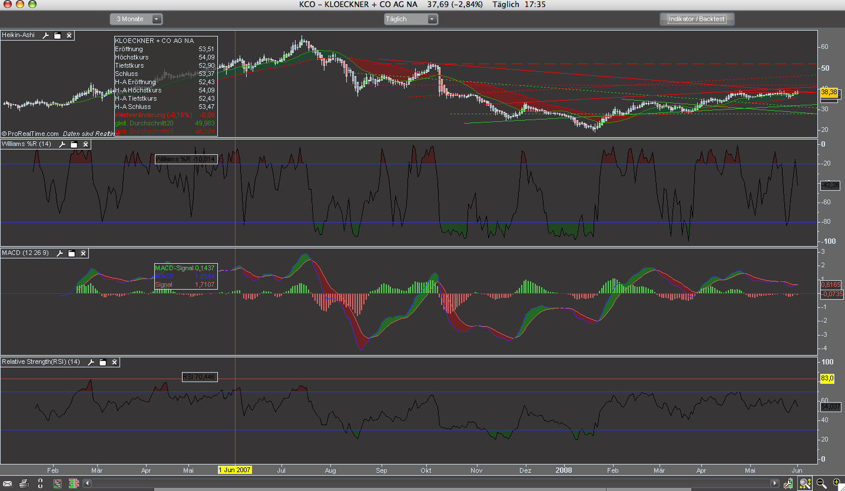Open MACD indicator wrench settings
This screenshot has height=491, width=845.
point(59,253)
